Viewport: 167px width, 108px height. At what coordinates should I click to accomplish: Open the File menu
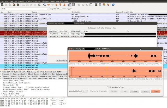point(2,1)
